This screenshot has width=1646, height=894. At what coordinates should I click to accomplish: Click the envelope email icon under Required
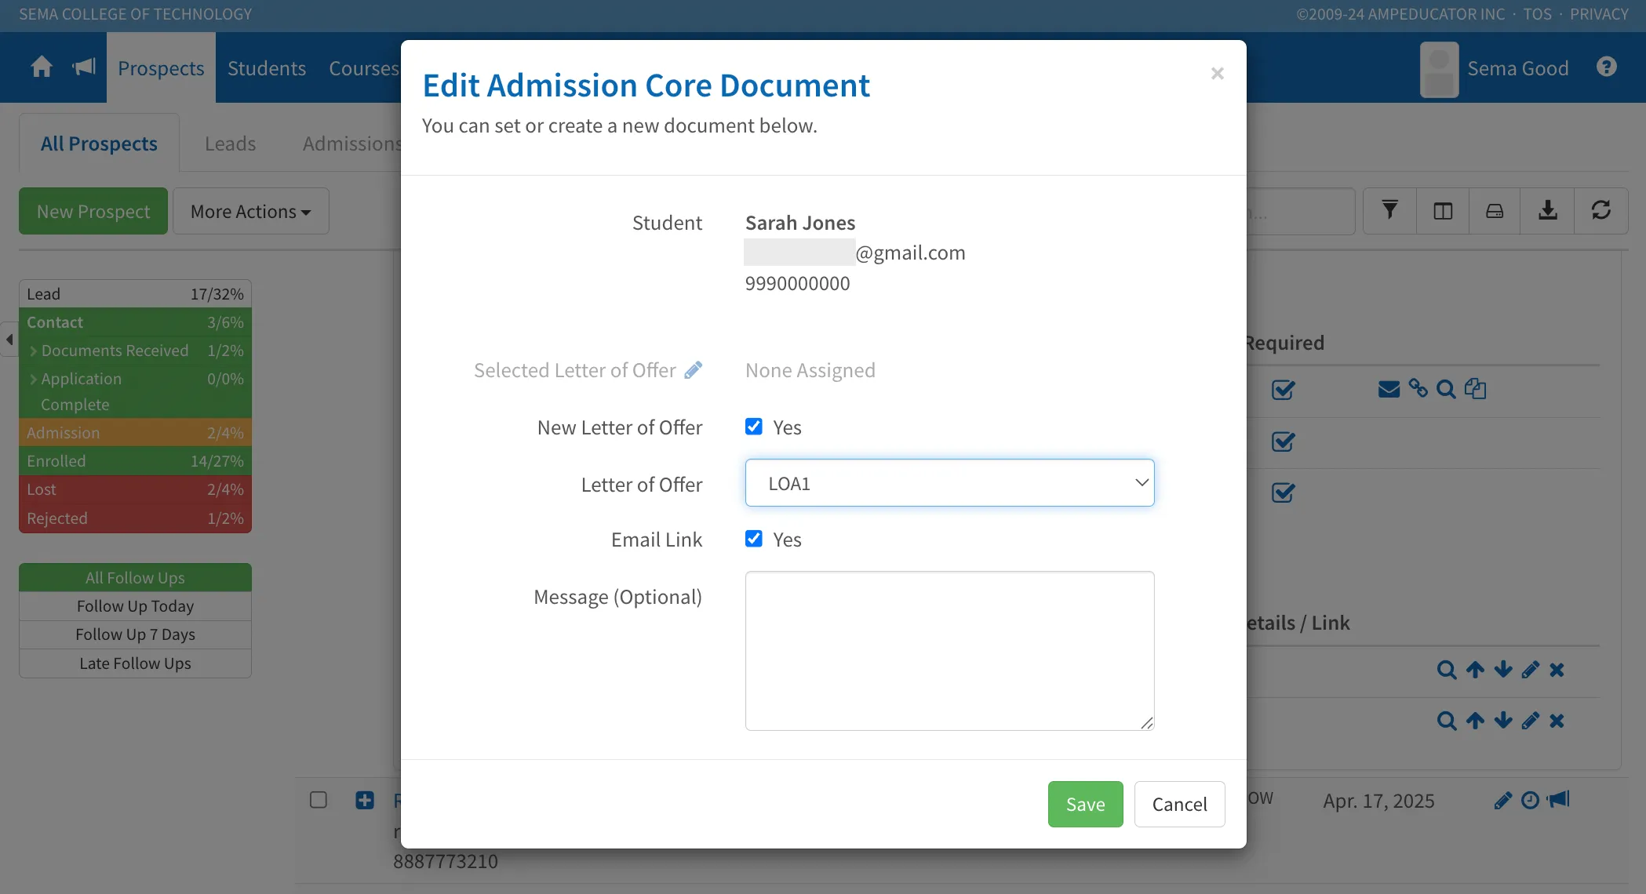[x=1389, y=389]
